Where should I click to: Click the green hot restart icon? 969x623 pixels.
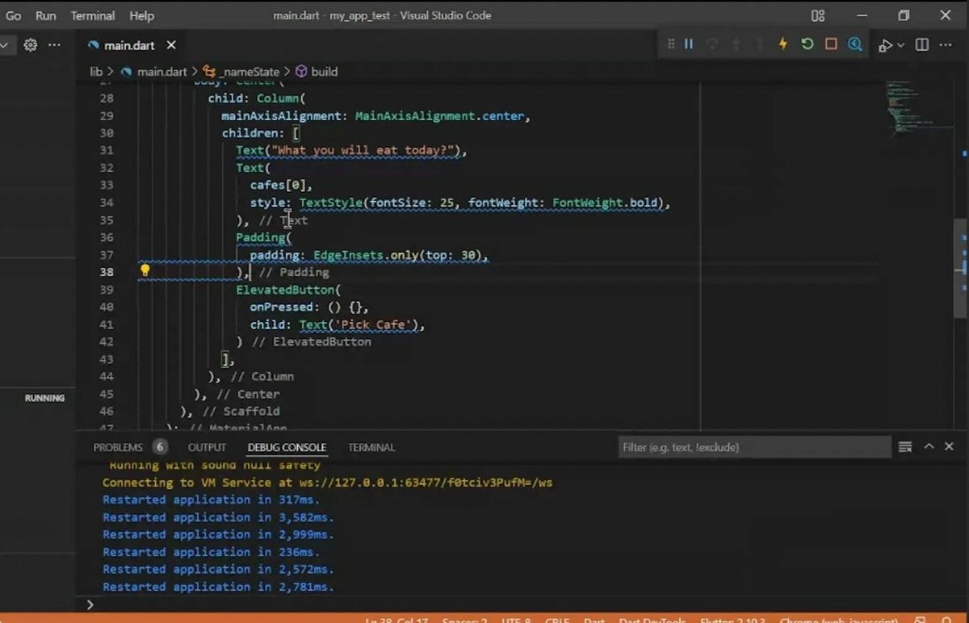[807, 44]
